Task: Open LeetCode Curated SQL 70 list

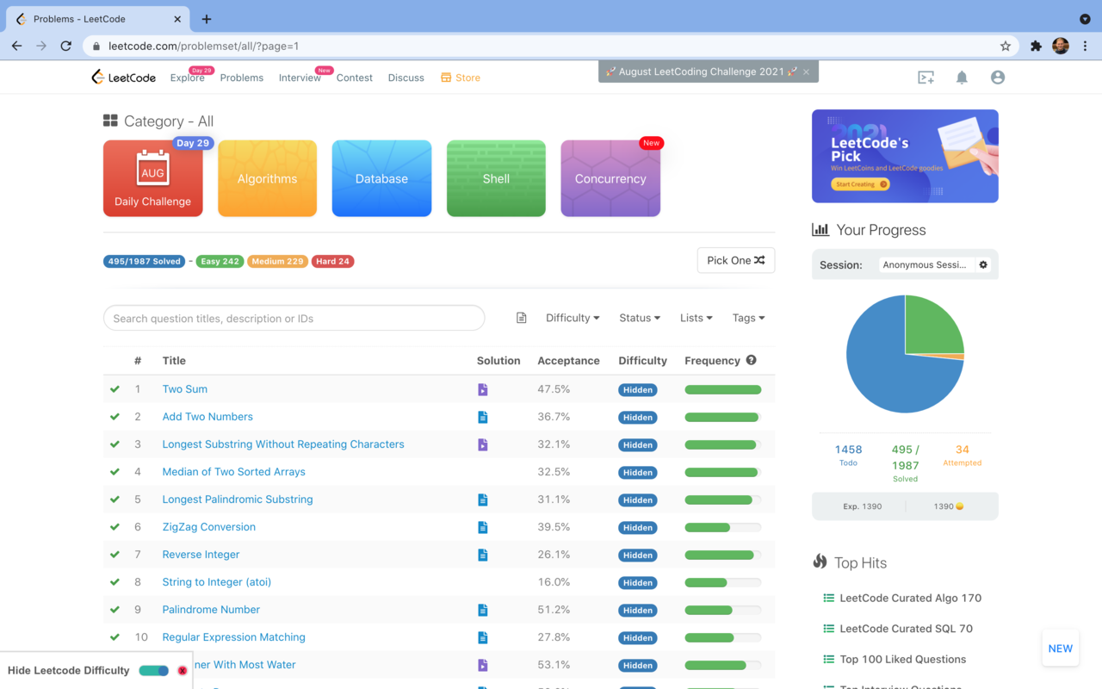Action: [907, 629]
